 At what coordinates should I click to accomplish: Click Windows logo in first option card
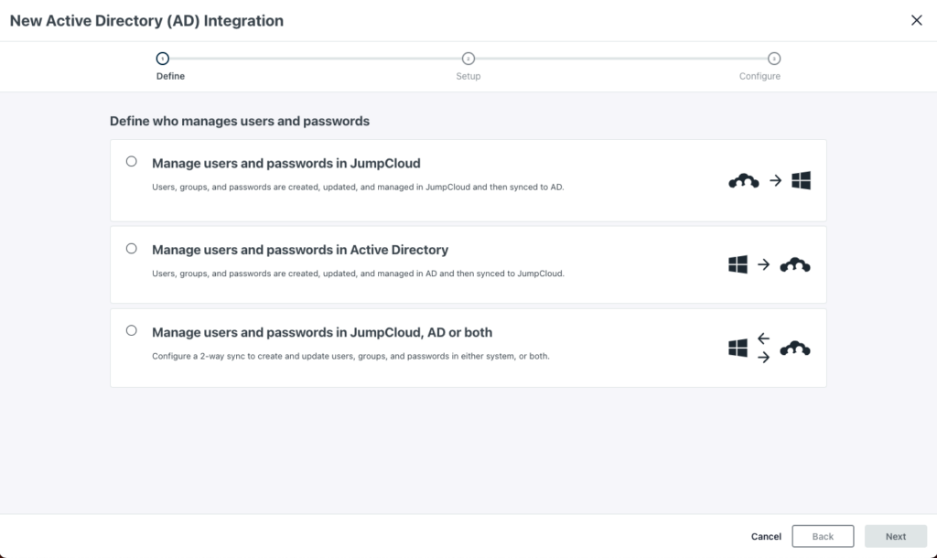coord(802,181)
